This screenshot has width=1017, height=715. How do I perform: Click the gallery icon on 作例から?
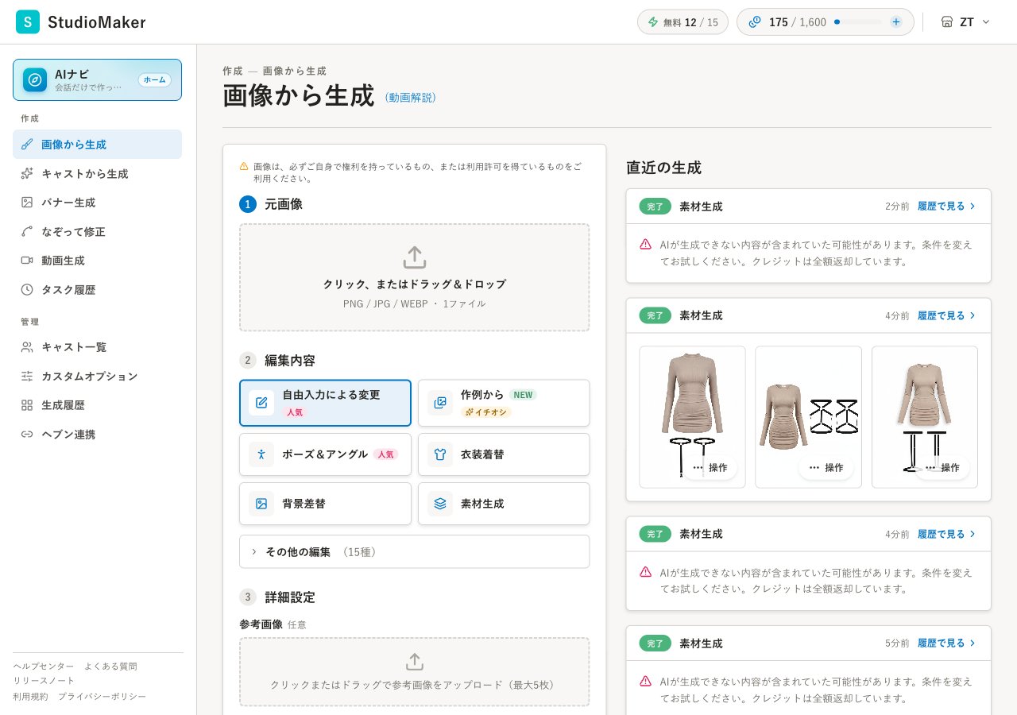tap(440, 403)
